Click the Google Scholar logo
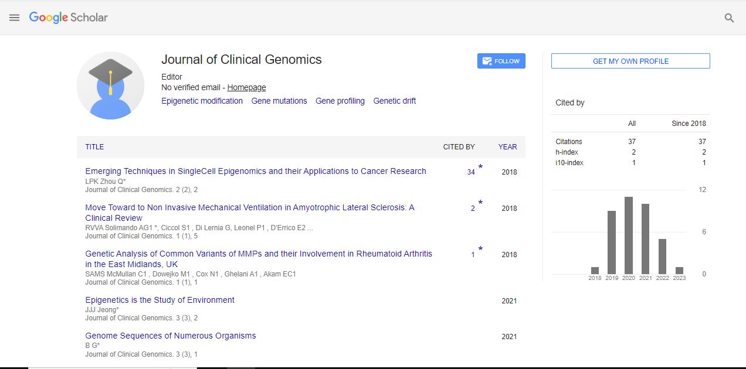The height and width of the screenshot is (369, 746). [69, 18]
